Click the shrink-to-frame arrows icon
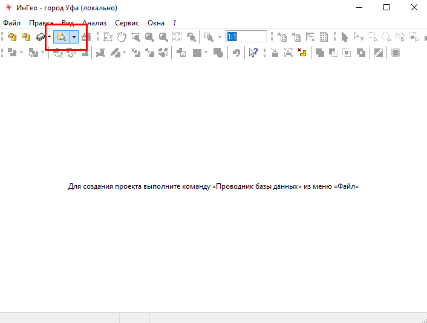The width and height of the screenshot is (427, 323). pos(288,53)
